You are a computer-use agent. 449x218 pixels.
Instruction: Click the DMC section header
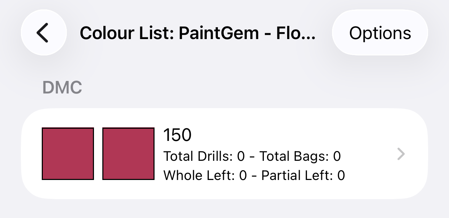(x=62, y=88)
